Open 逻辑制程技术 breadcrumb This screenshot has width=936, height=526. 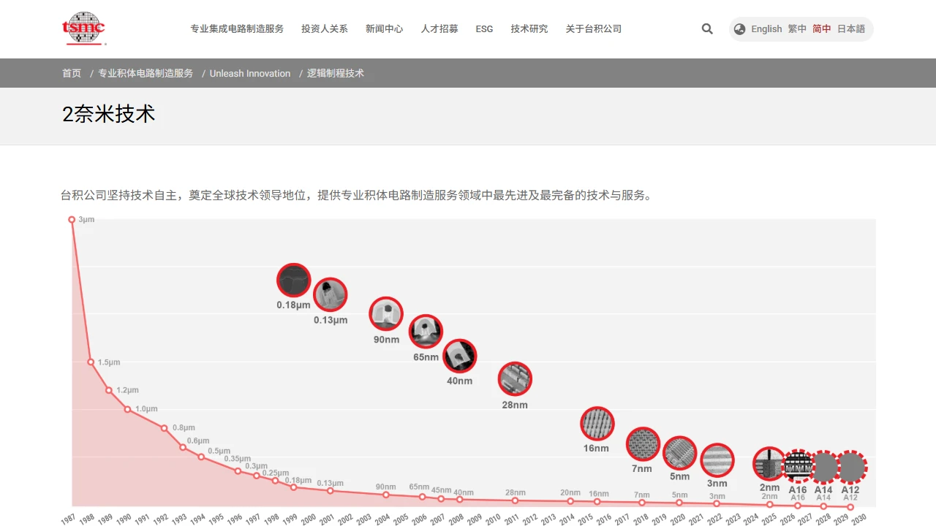click(336, 73)
